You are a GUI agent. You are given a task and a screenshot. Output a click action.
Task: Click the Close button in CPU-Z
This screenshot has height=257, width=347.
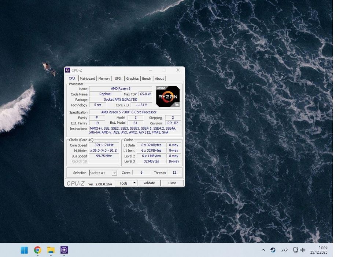click(x=172, y=183)
